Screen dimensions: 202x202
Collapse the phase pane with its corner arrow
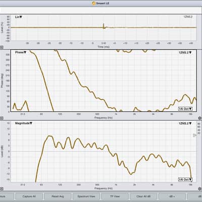tap(2, 118)
